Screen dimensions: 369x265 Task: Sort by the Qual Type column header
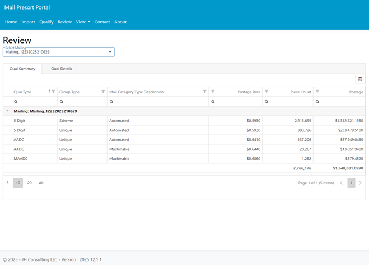coord(22,92)
